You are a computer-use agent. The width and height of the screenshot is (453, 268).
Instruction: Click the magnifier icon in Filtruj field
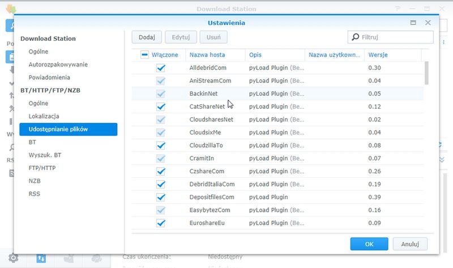coord(356,37)
